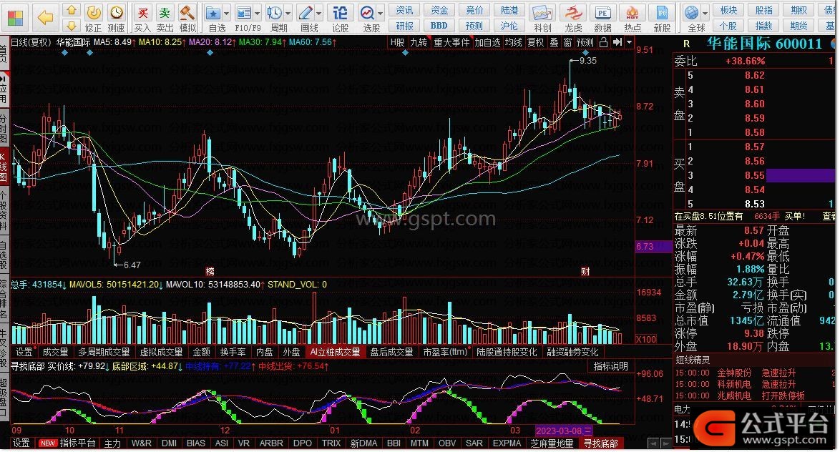
Task: Click the jump-to-end arrow icon on chart toolbar
Action: point(617,42)
